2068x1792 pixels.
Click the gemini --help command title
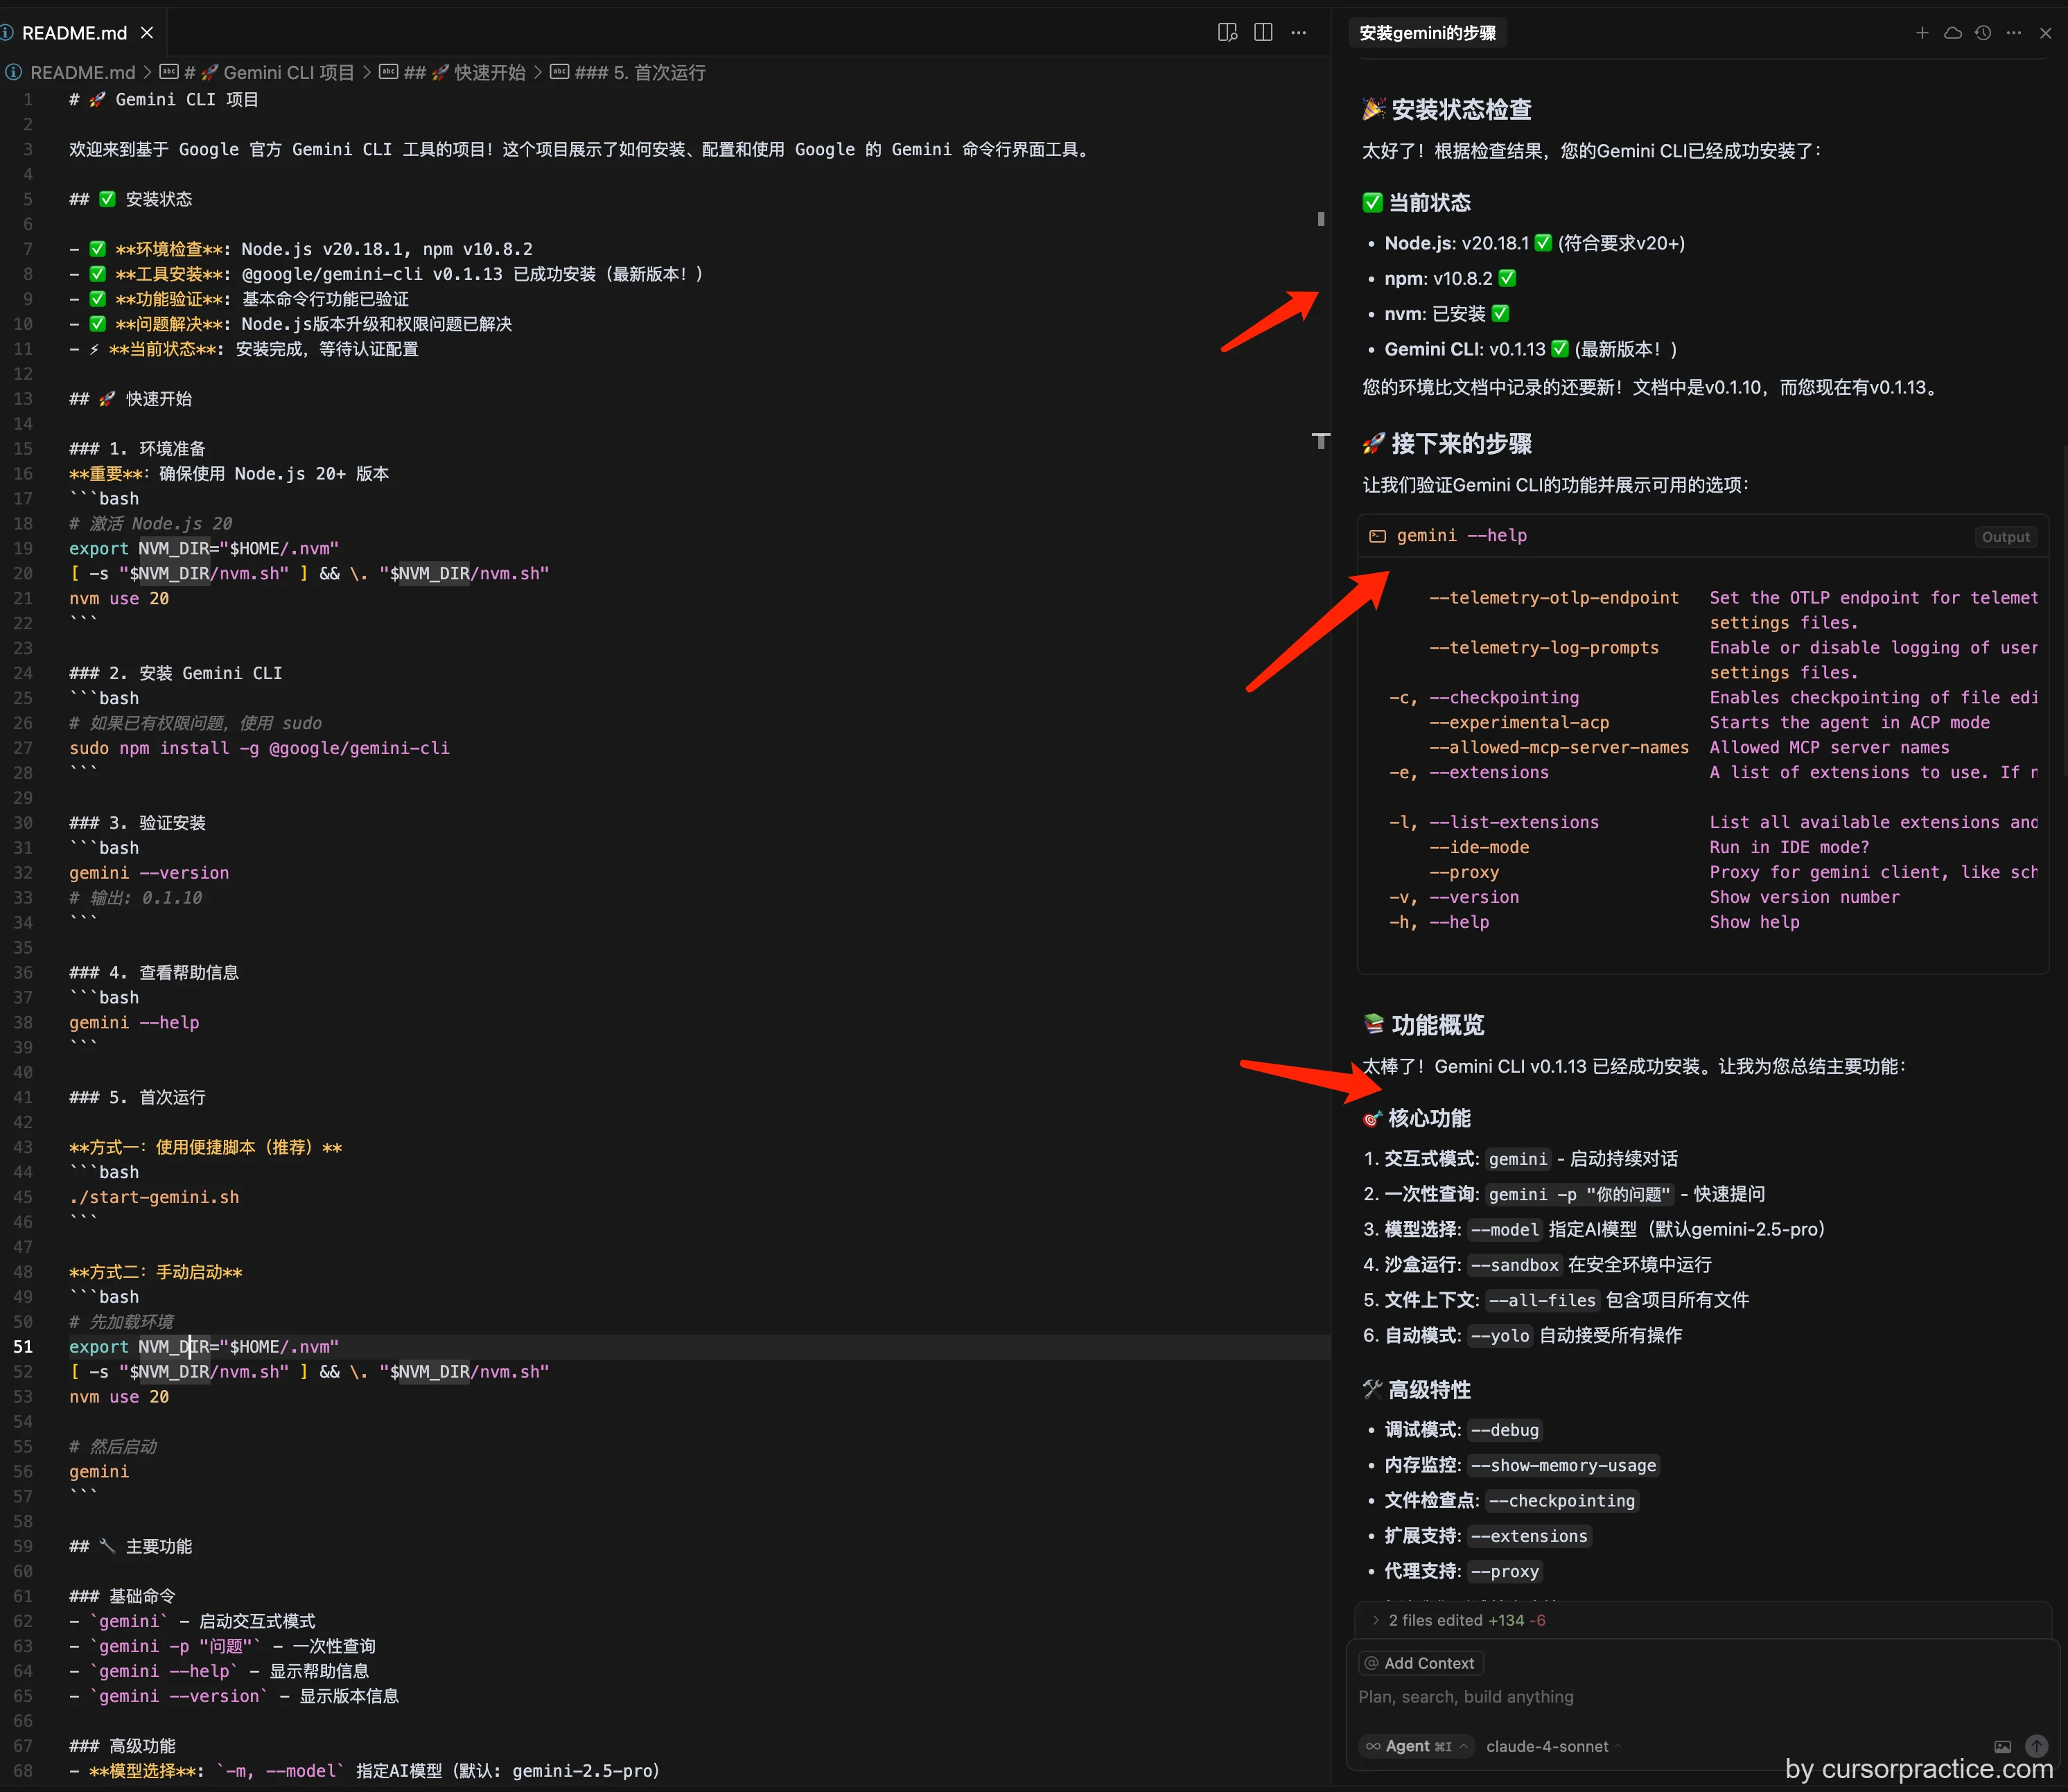tap(1461, 536)
